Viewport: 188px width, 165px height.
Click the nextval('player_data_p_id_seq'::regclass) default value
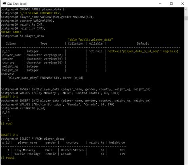coord(143,51)
